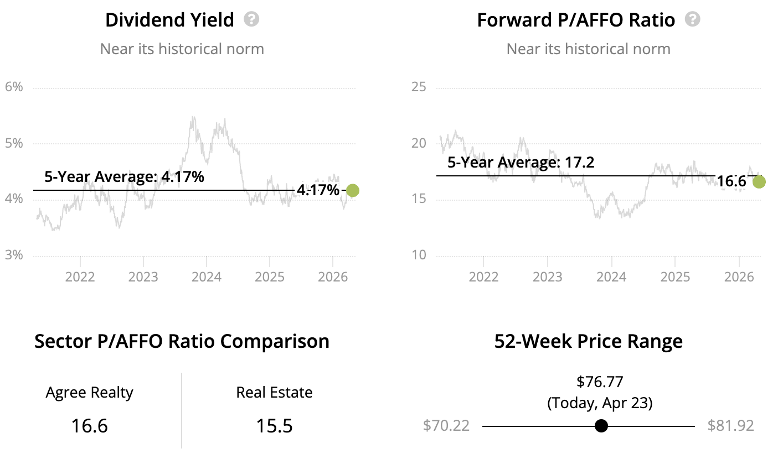
Task: Click the $81.92 high price label
Action: pos(731,426)
